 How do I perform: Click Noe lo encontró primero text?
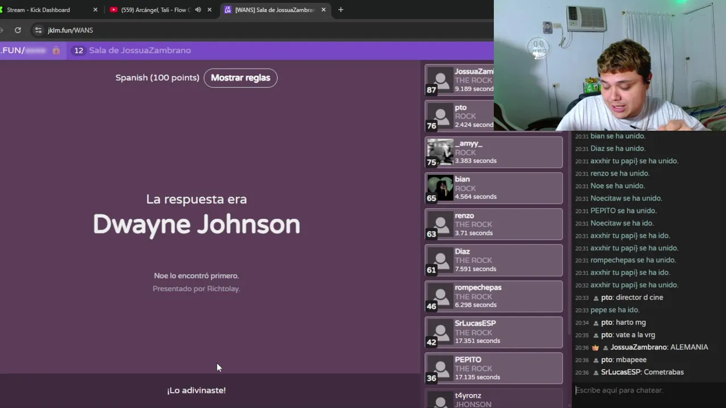click(196, 275)
